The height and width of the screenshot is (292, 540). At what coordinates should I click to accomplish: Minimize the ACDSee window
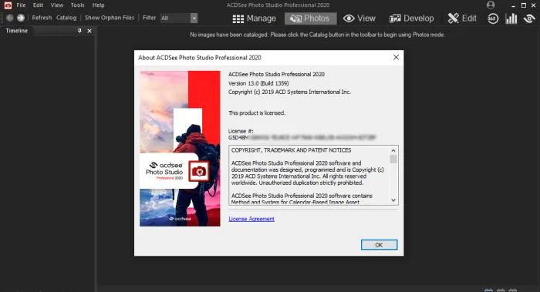point(513,5)
